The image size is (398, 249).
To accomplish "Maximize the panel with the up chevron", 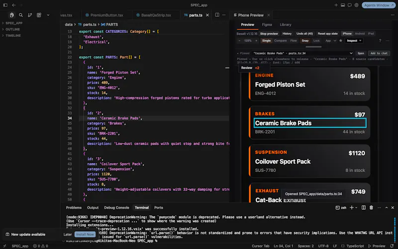I will point(387,208).
